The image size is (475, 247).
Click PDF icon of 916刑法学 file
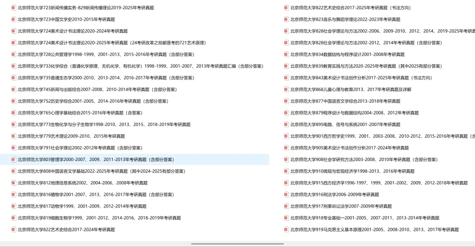point(286,194)
